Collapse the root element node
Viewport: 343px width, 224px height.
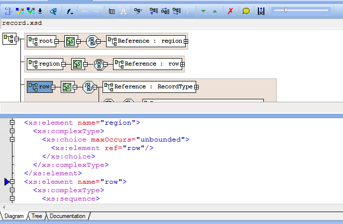pos(56,41)
